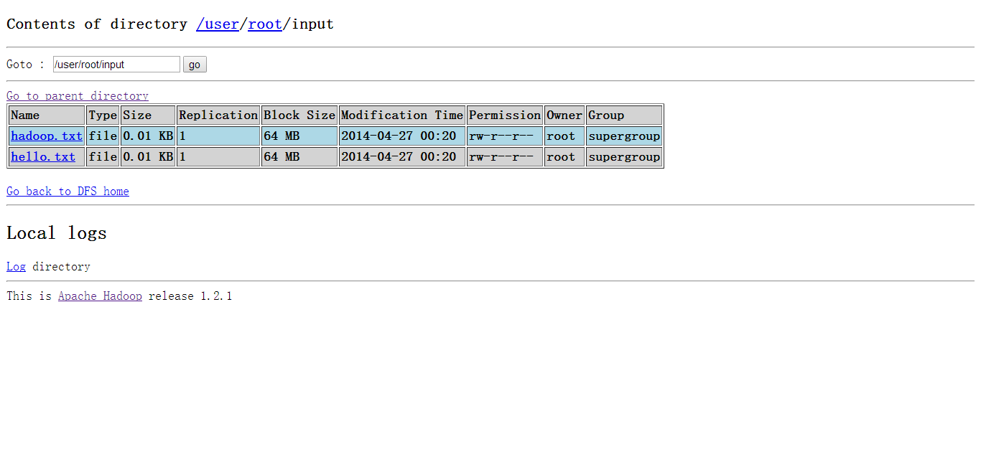Follow the Go to parent directory link
Screen dimensions: 981x467
point(78,96)
